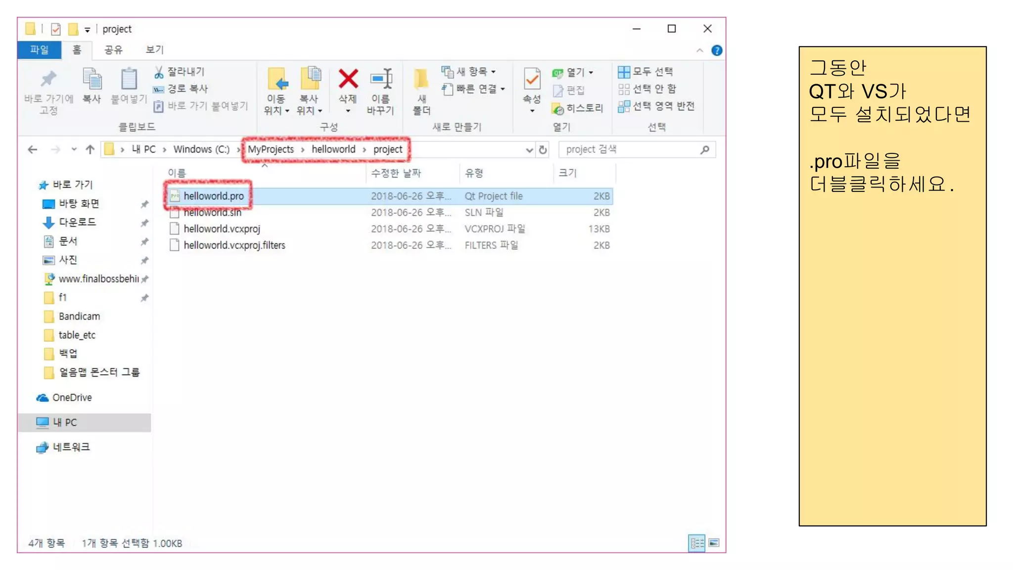Click the helloworld breadcrumb in the address bar
This screenshot has height=570, width=1013.
[x=333, y=149]
